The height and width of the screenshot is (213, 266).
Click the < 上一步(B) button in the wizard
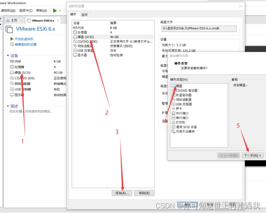click(229, 156)
